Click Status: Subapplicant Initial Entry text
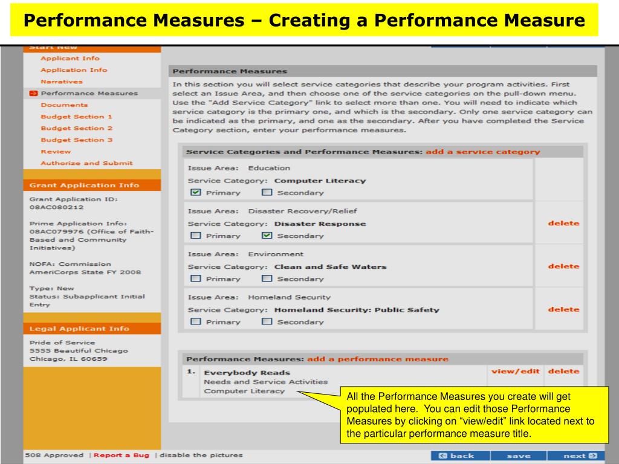 tap(87, 301)
